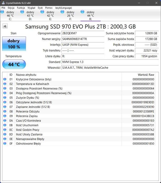The image size is (161, 183).
Task: Click the dobry 100 % health status button
Action: click(x=14, y=44)
